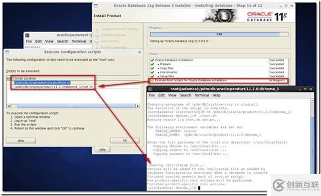Click OK in Execute Configuration scripts dialog

(125, 140)
